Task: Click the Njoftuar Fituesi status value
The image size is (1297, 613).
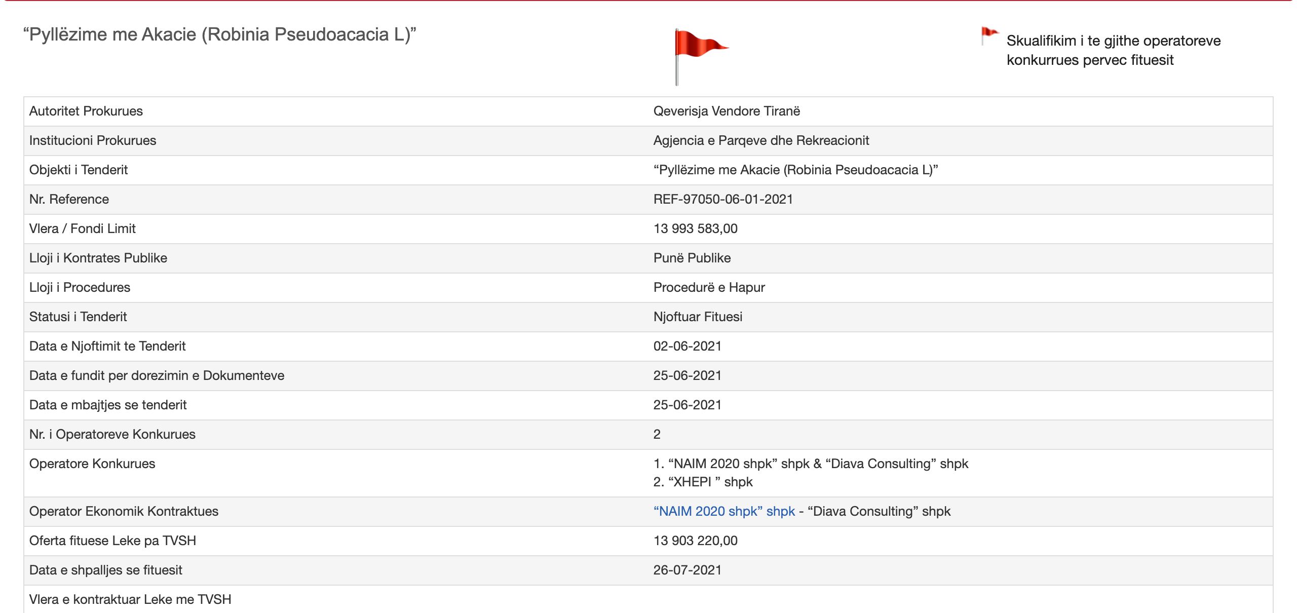Action: 698,317
